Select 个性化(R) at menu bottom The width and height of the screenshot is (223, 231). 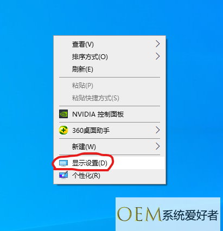point(86,175)
